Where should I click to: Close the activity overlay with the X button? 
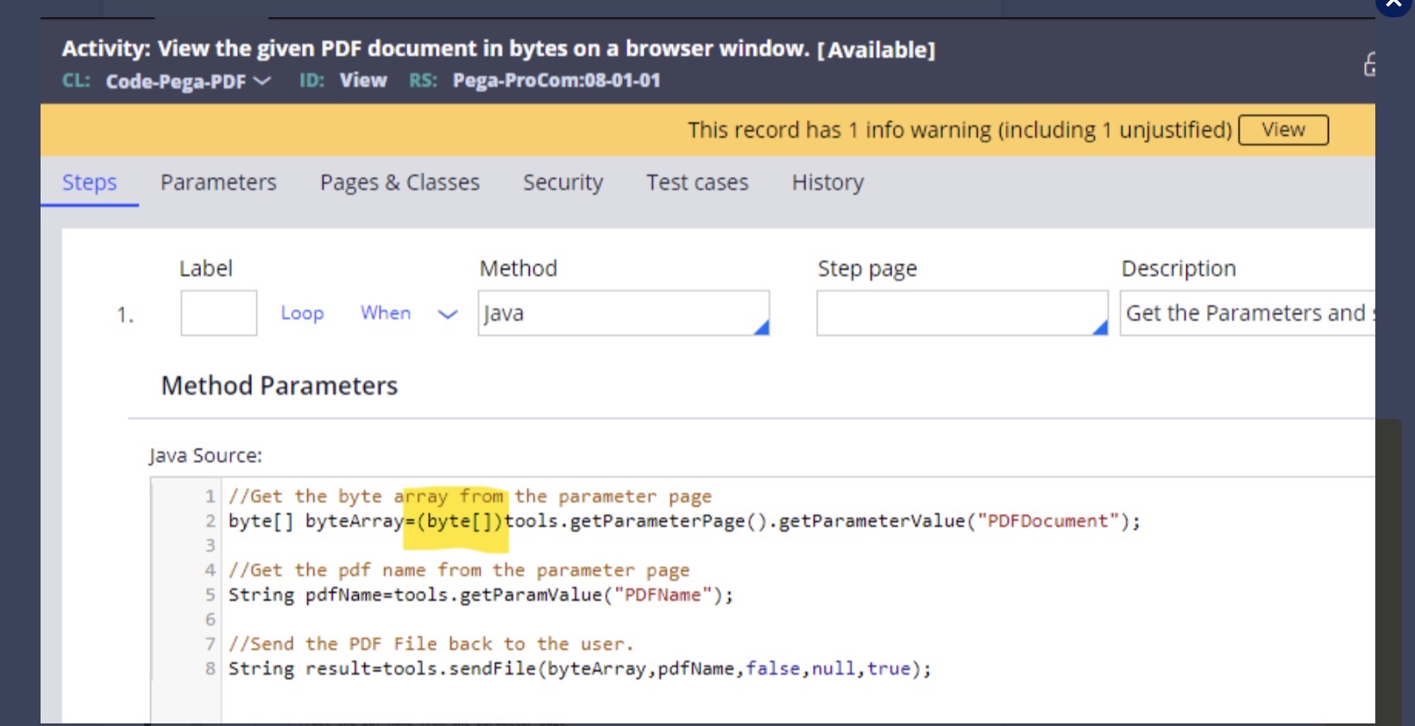[1393, 3]
